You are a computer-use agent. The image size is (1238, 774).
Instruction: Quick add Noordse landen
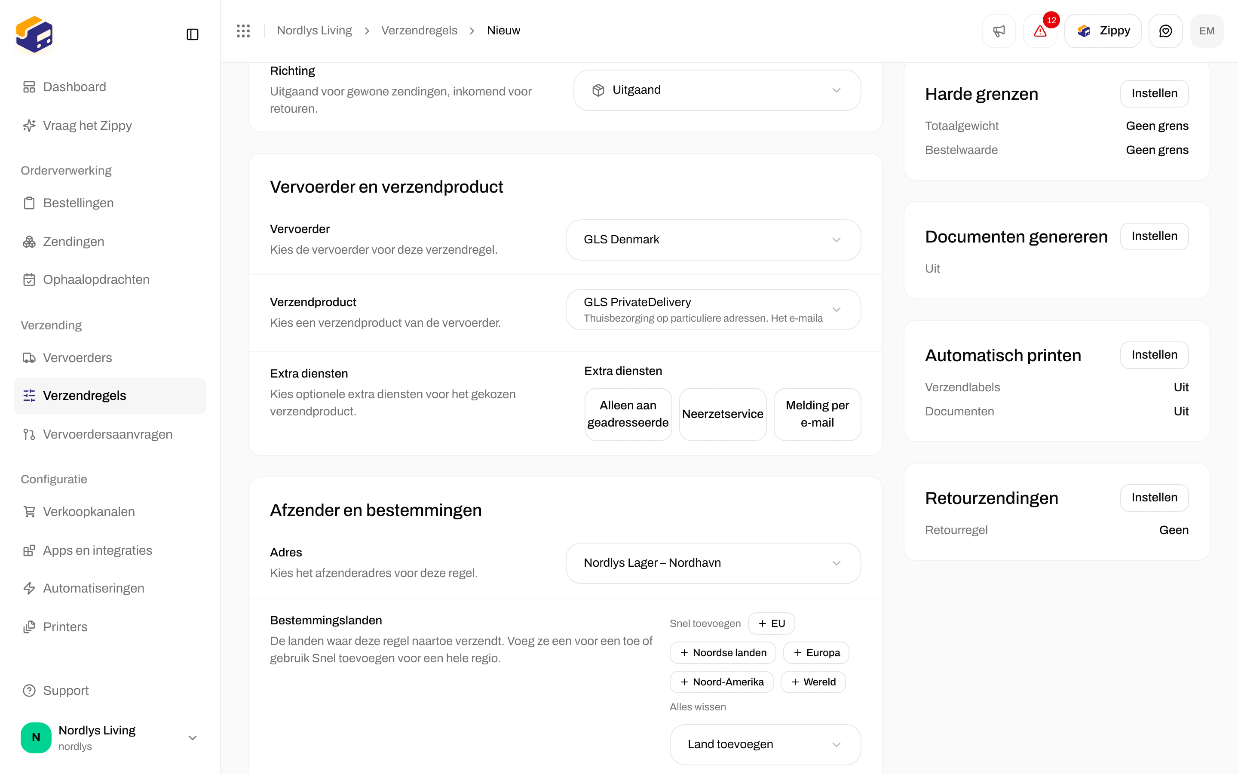[722, 653]
